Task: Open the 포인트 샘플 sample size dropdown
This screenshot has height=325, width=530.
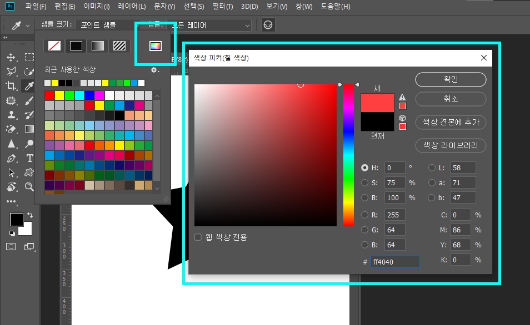Action: (108, 25)
